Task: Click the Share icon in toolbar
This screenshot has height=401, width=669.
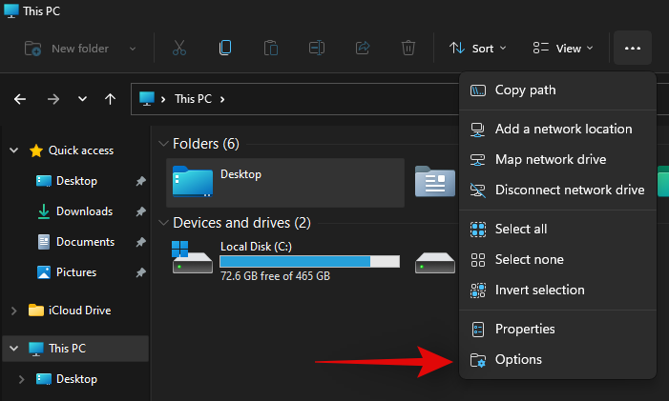Action: click(363, 48)
